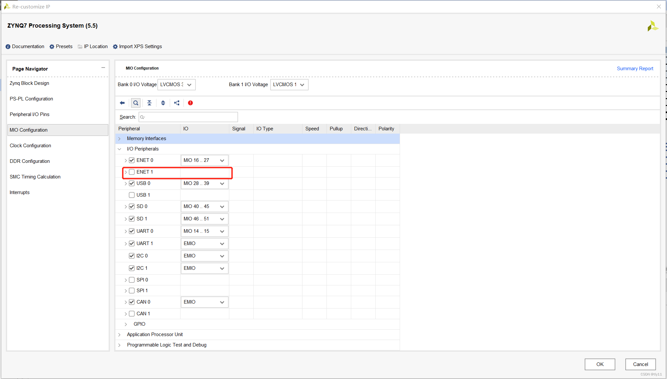Viewport: 667px width, 379px height.
Task: Uncheck the USB 0 peripheral
Action: tap(132, 183)
